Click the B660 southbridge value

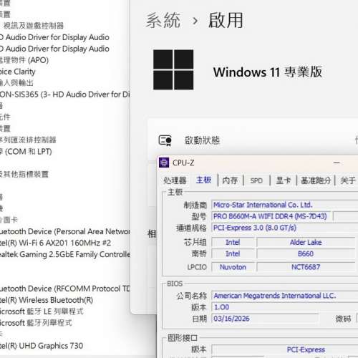(x=306, y=253)
